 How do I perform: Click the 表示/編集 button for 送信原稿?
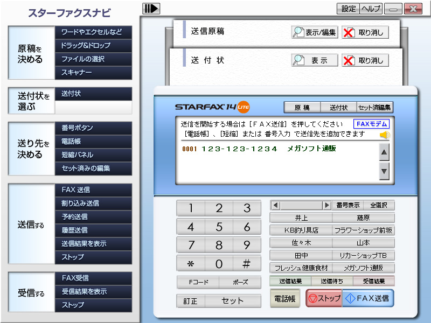point(315,32)
